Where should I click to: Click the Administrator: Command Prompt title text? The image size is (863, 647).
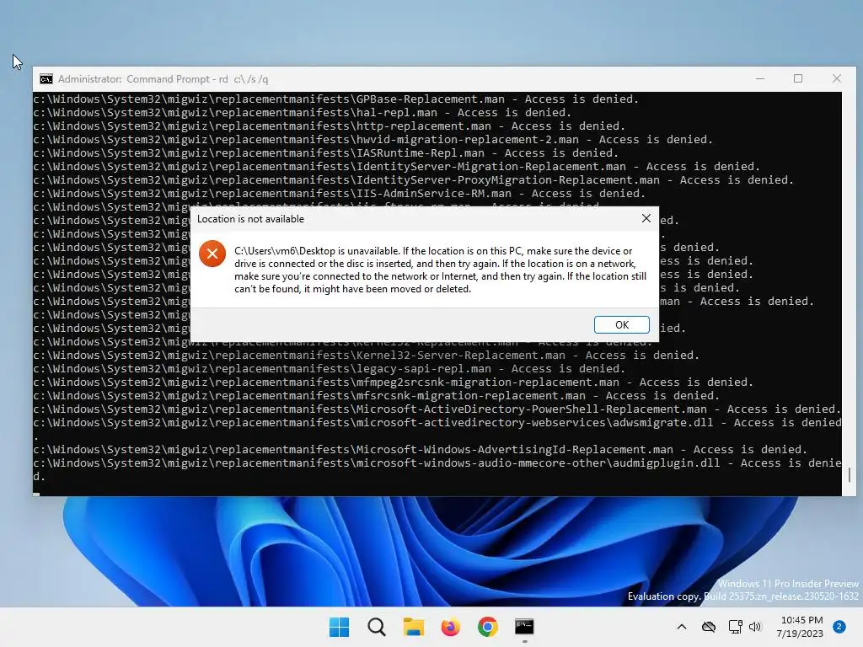163,79
